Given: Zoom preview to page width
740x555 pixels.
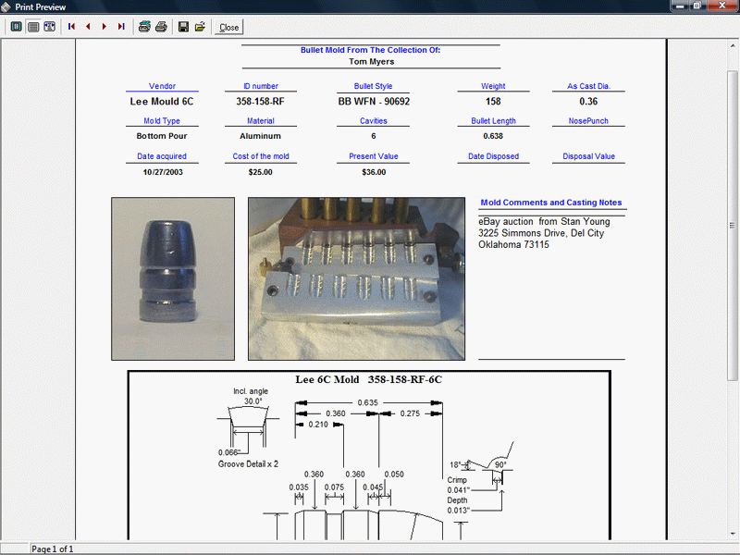Looking at the screenshot, I should coord(50,27).
